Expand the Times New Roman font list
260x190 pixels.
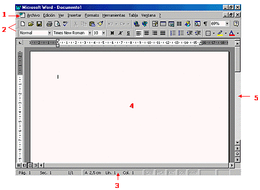click(x=90, y=33)
